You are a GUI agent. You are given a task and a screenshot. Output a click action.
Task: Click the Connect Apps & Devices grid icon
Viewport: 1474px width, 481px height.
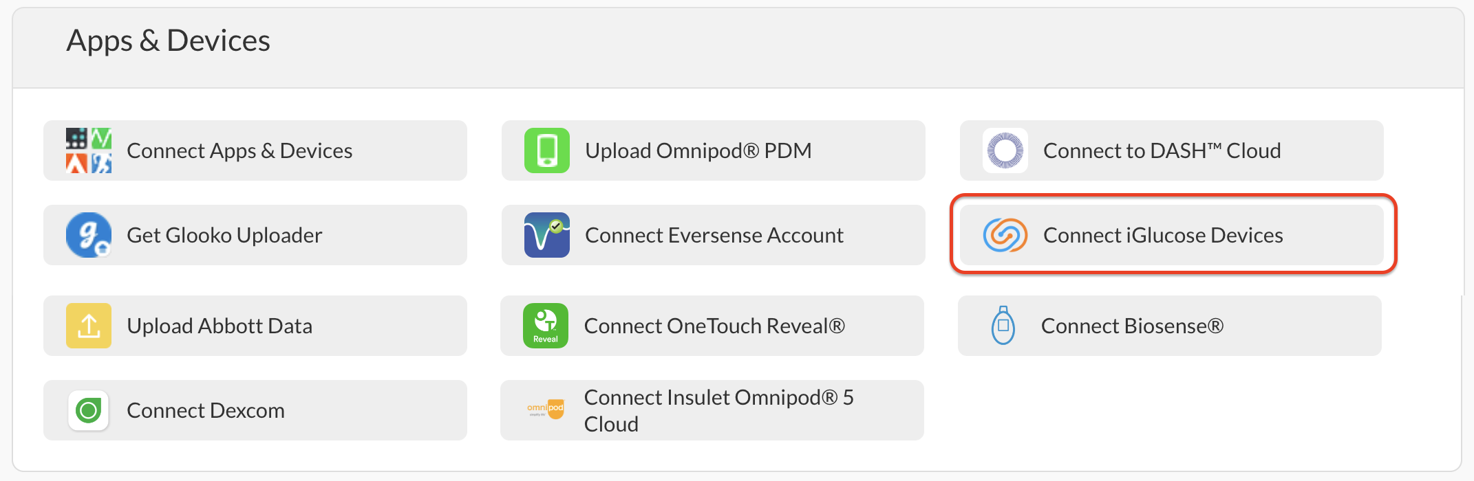tap(89, 150)
